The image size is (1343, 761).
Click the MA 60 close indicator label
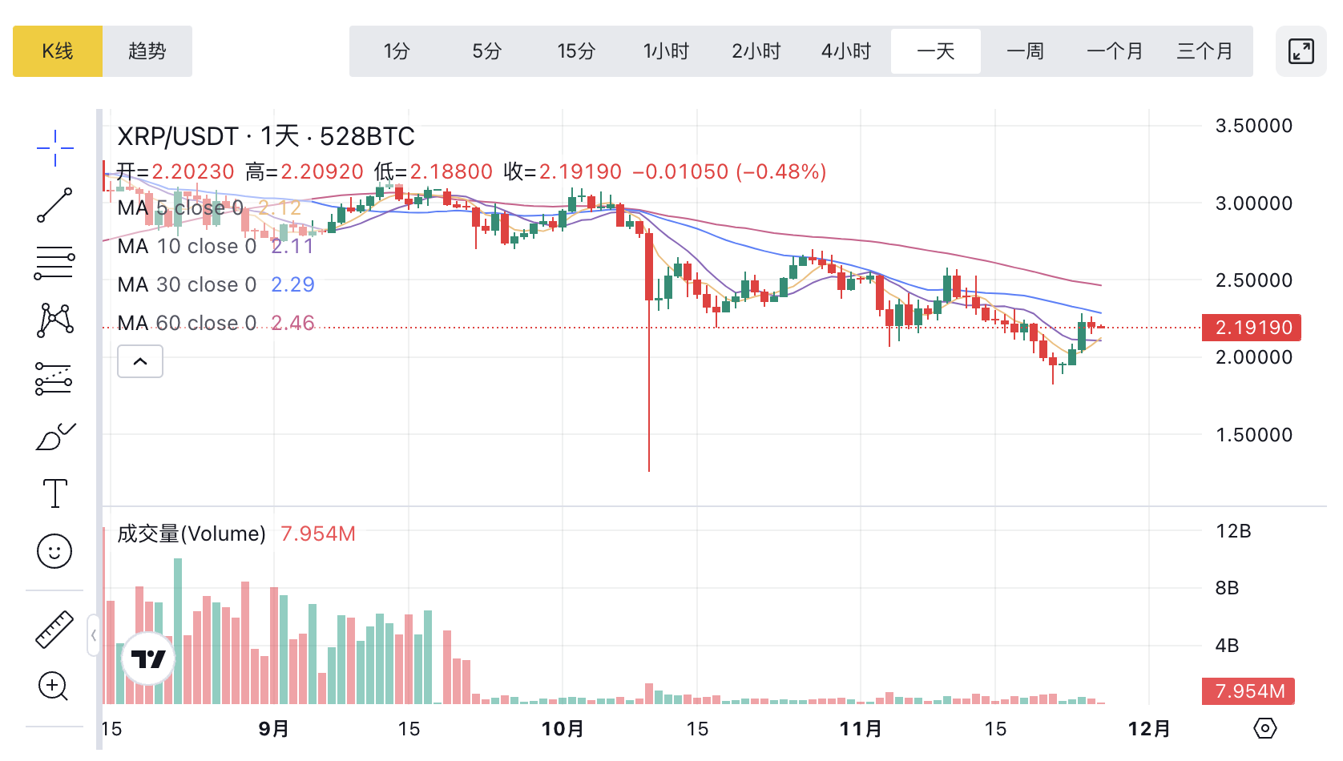point(187,323)
